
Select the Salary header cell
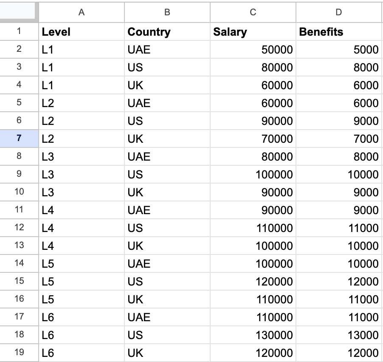253,32
